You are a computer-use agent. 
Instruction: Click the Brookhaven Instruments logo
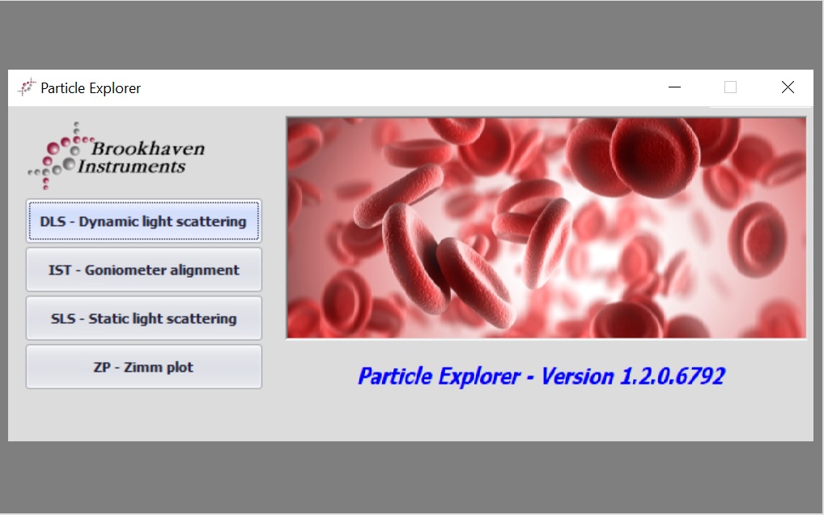117,155
